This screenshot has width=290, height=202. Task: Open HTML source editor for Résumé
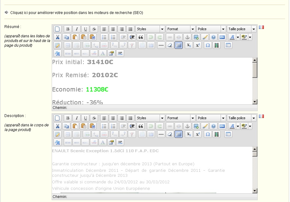(222, 37)
